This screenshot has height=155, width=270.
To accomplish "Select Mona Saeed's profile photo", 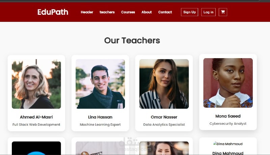I will tap(228, 83).
